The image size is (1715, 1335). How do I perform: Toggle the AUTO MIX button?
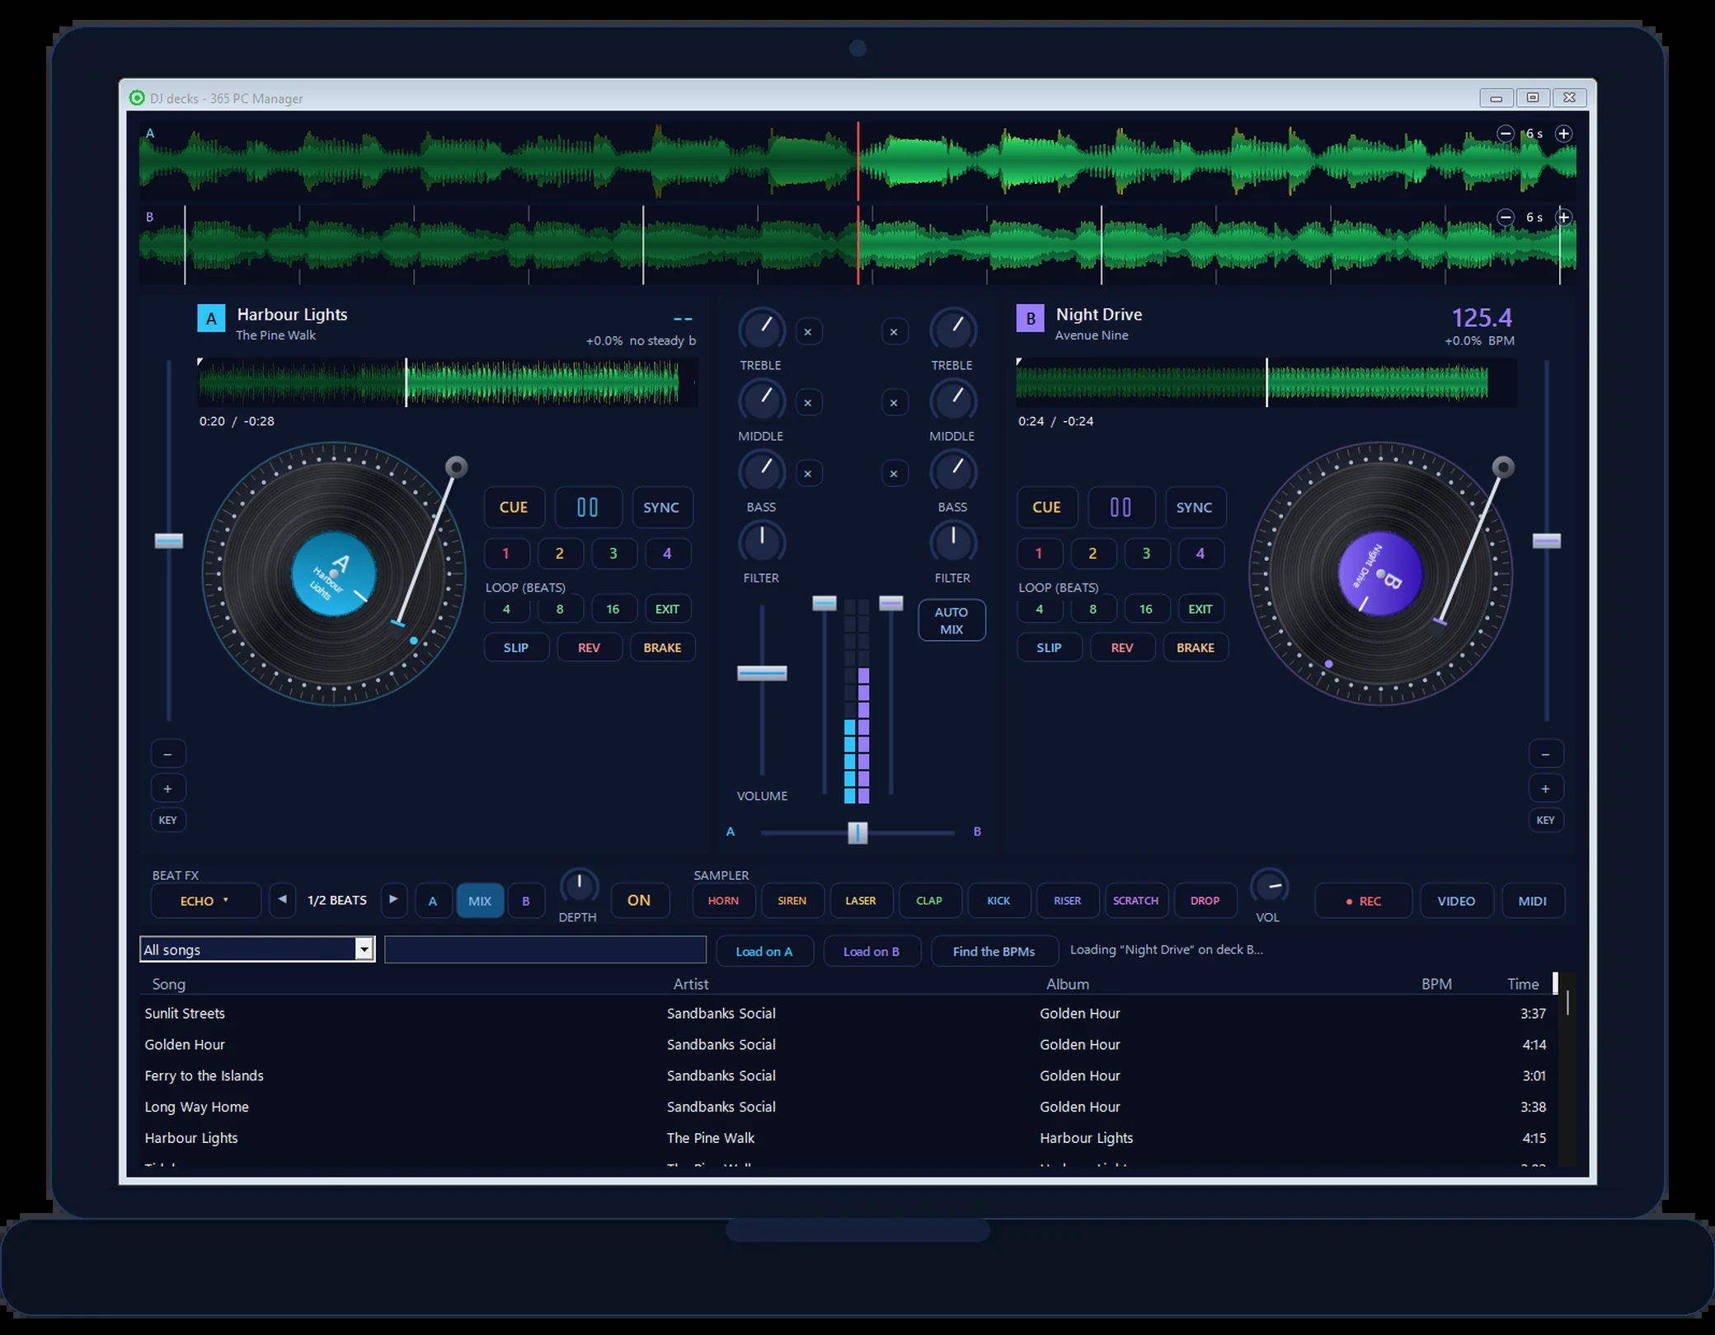click(951, 621)
